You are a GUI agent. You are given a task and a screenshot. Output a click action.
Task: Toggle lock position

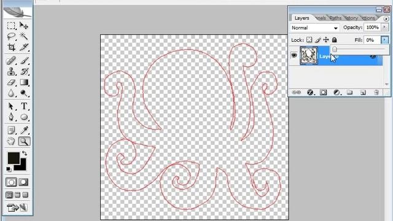click(326, 40)
